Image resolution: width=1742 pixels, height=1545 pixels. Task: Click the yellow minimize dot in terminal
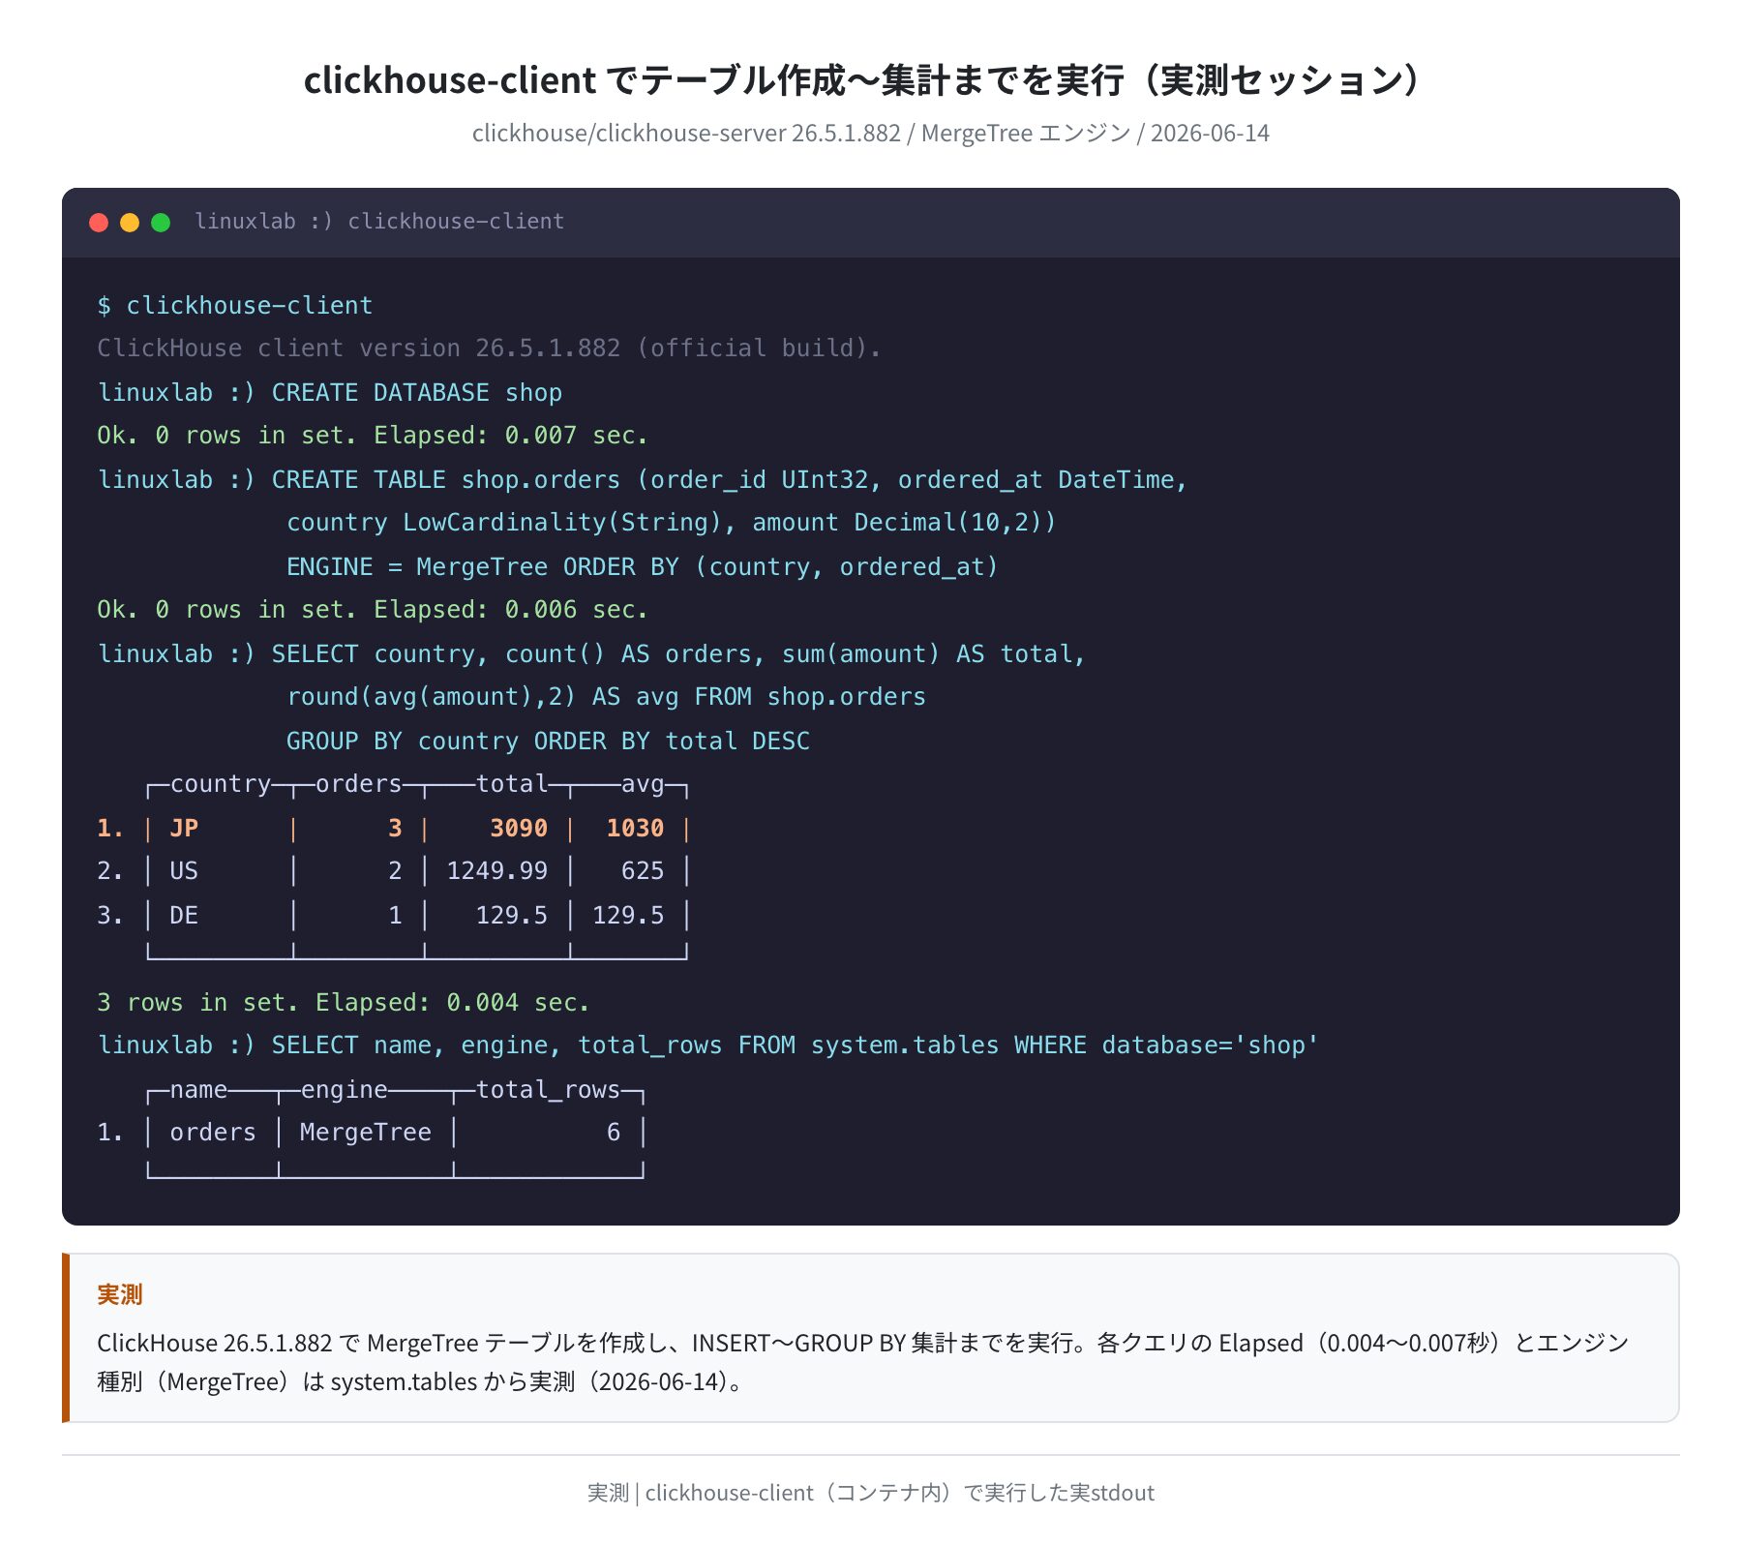(x=130, y=223)
